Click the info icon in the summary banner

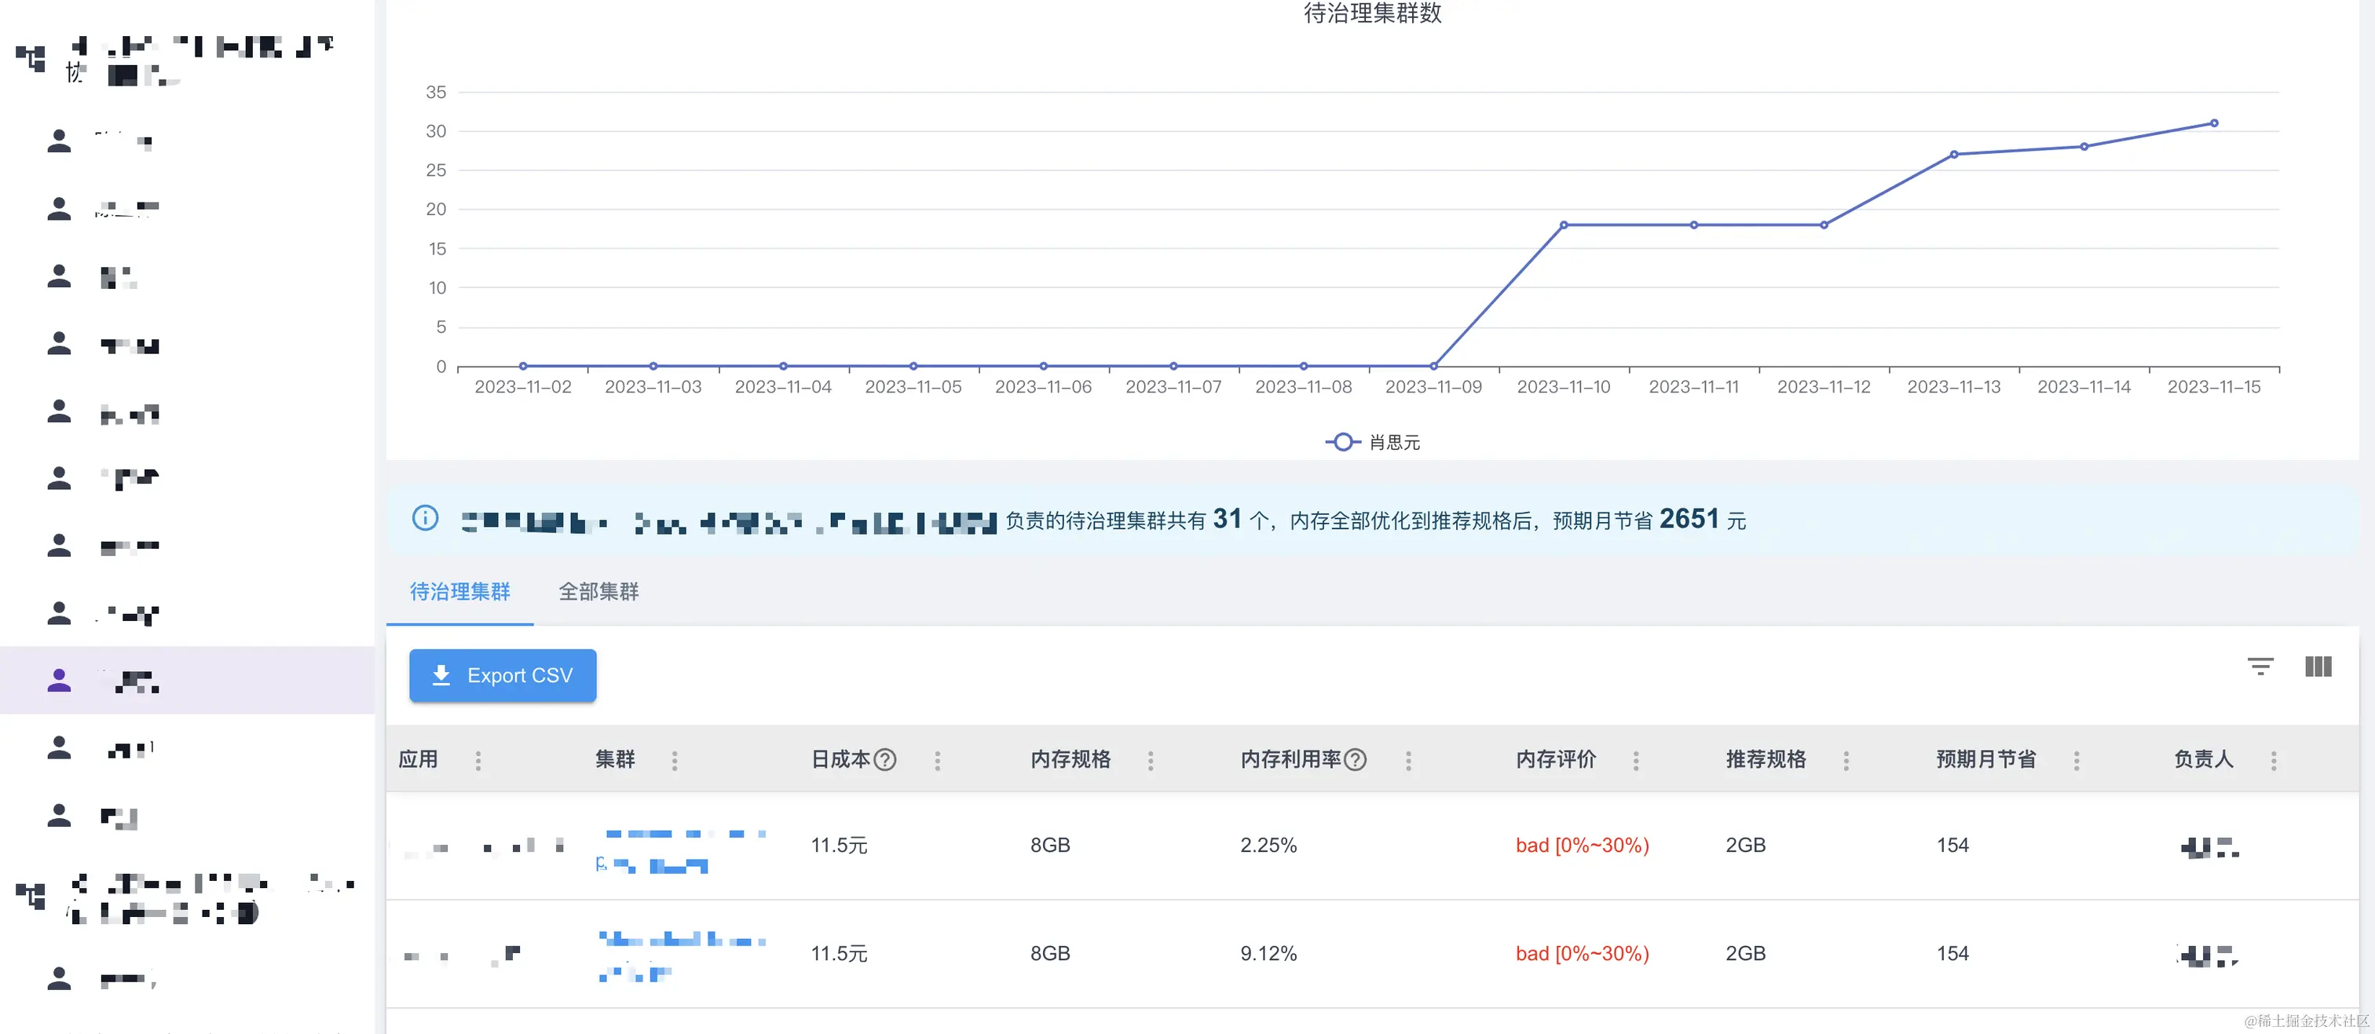click(x=425, y=518)
